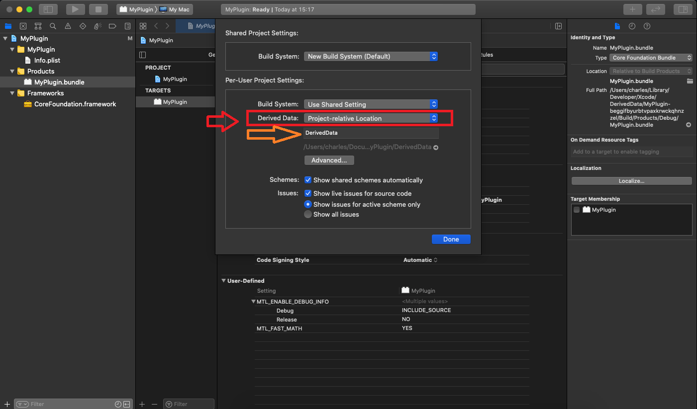Image resolution: width=697 pixels, height=409 pixels.
Task: Collapse the MyPlugin folder group
Action: pos(12,49)
